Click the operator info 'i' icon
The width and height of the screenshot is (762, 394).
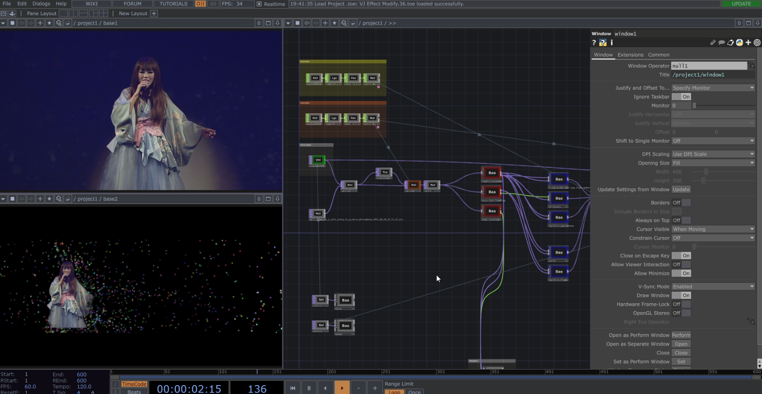pyautogui.click(x=612, y=43)
